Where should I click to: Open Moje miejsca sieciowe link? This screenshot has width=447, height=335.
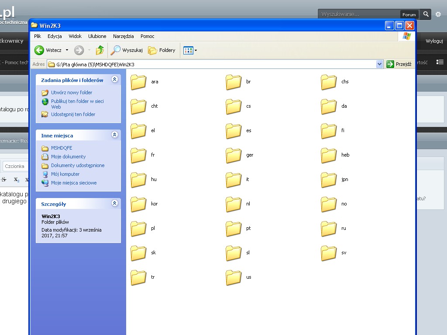pyautogui.click(x=74, y=183)
